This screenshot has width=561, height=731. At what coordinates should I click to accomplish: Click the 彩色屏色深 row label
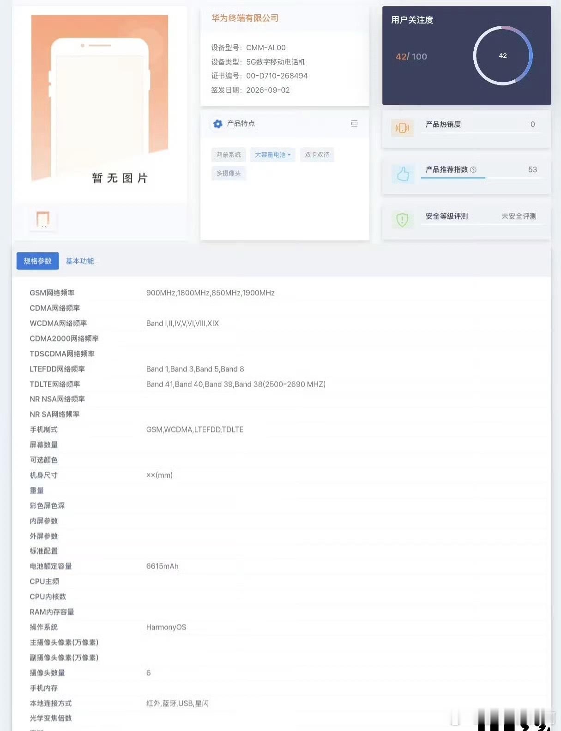click(47, 505)
